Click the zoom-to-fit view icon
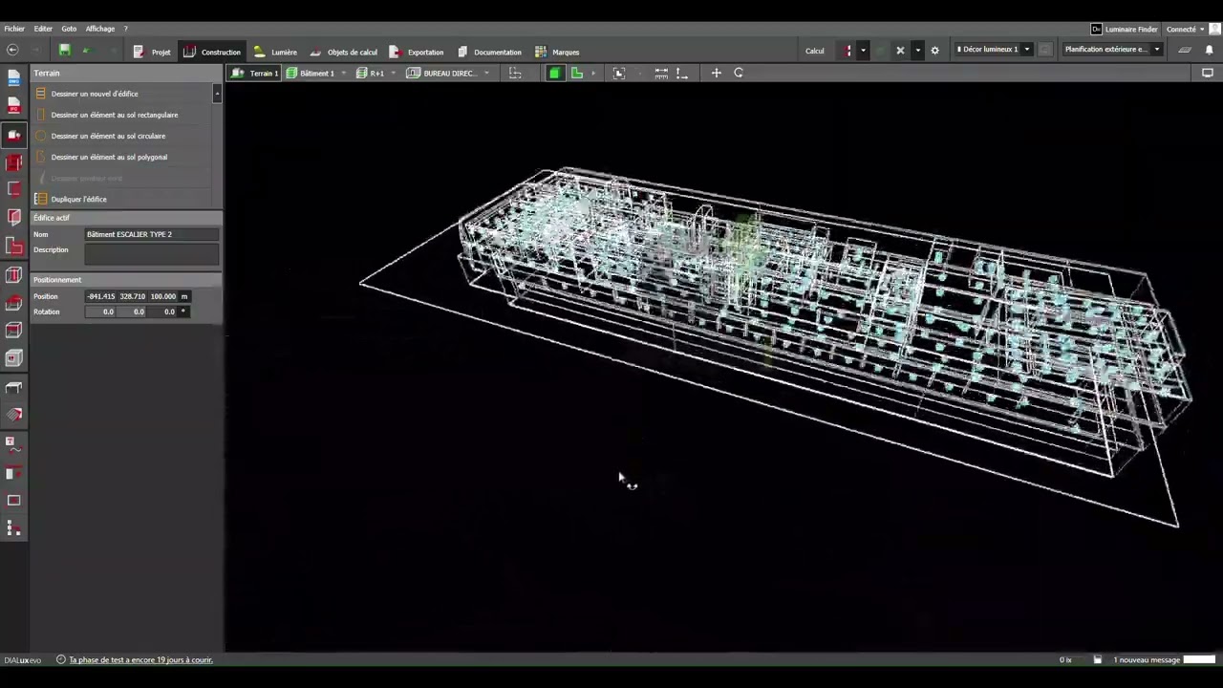Viewport: 1223px width, 688px height. click(x=618, y=73)
